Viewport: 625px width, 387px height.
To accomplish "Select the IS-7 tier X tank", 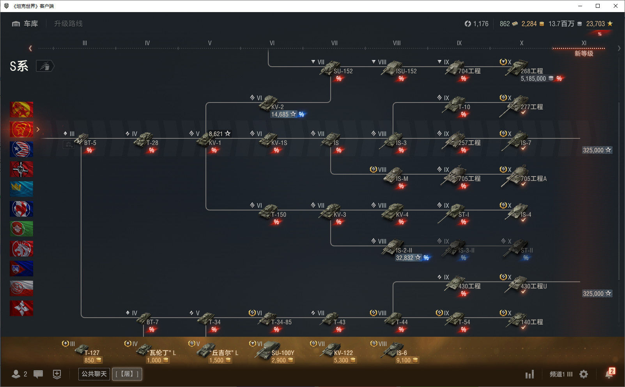I will (x=515, y=141).
